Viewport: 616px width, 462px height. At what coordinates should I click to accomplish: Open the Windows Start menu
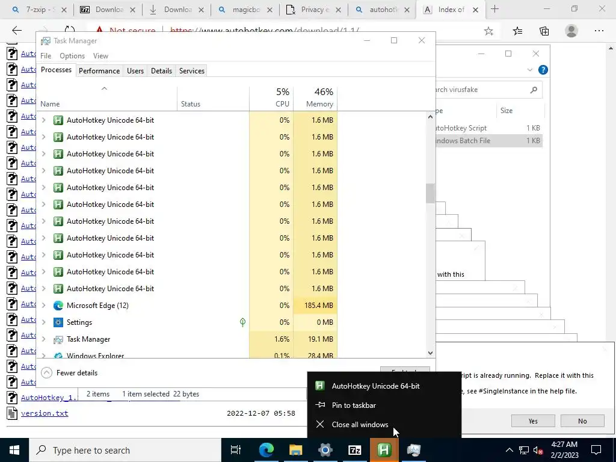[14, 450]
